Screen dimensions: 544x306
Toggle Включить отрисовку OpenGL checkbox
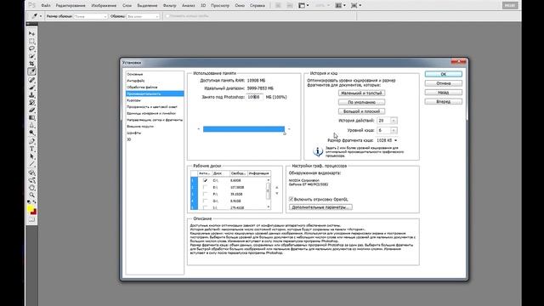291,199
